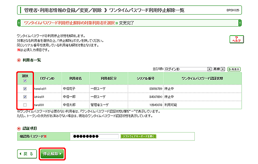
Task: Open the sort field dropdown showing ログインID
Action: click(x=188, y=69)
